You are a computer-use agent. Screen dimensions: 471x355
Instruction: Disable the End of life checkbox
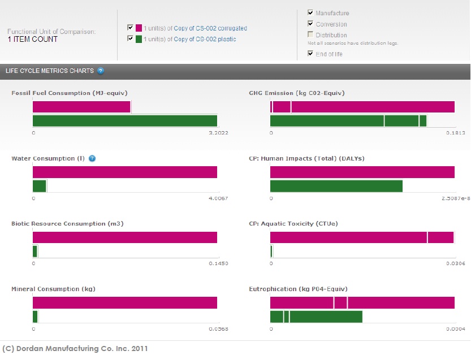pyautogui.click(x=310, y=54)
